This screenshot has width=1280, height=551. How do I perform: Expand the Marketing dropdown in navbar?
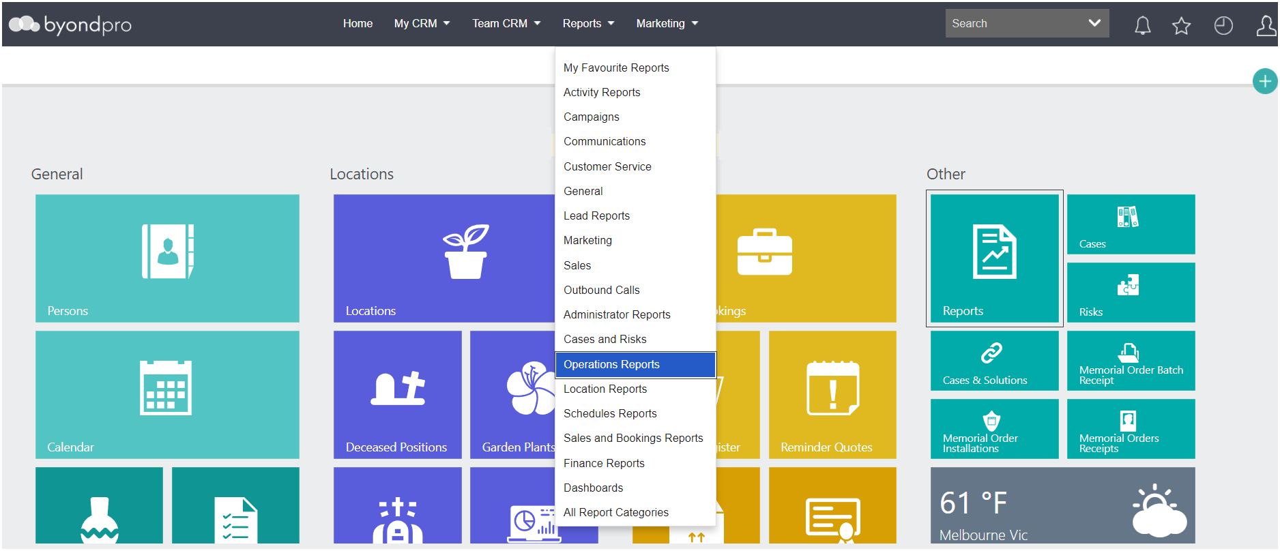[x=667, y=24]
